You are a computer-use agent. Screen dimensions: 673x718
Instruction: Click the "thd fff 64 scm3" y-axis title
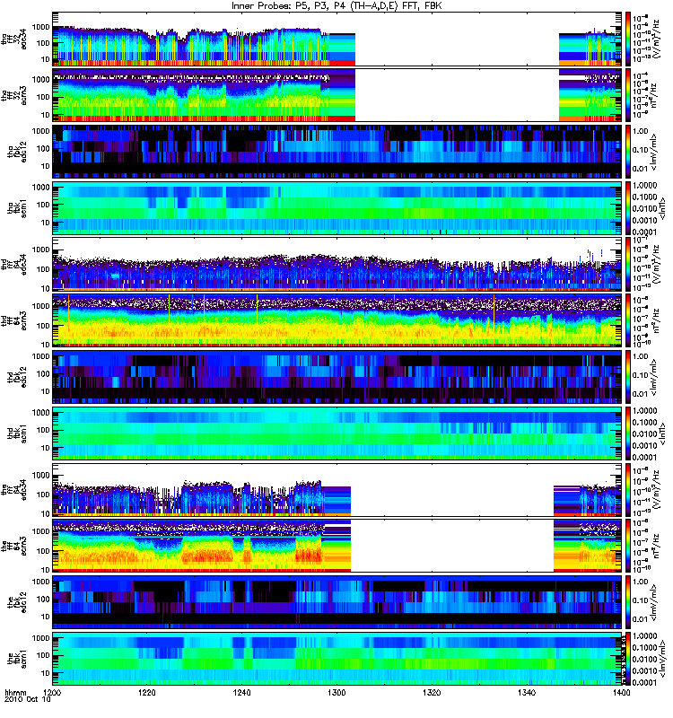click(x=13, y=320)
